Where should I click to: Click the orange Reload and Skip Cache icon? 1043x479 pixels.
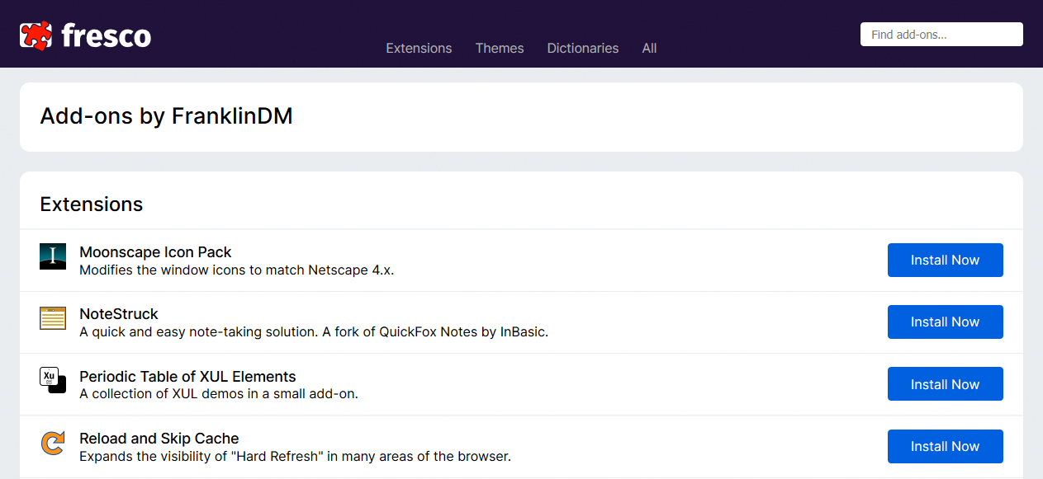point(52,443)
